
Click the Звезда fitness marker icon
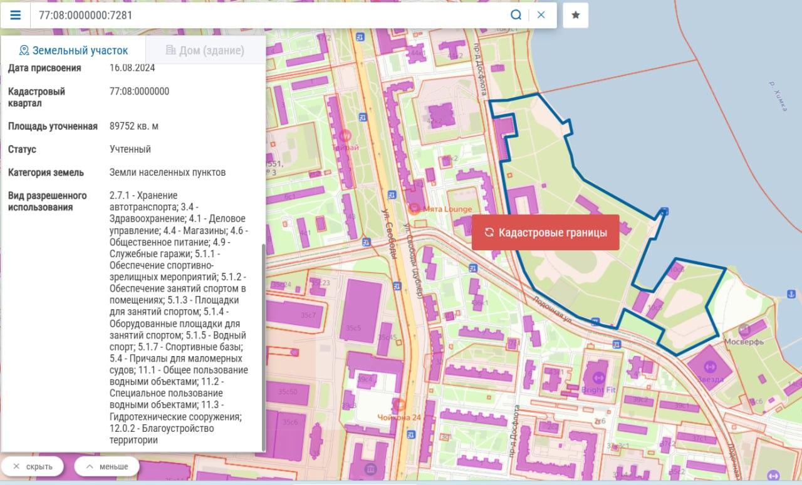point(710,367)
